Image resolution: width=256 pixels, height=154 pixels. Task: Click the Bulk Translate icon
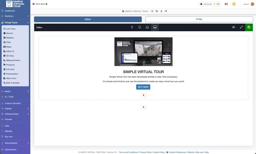4,83
